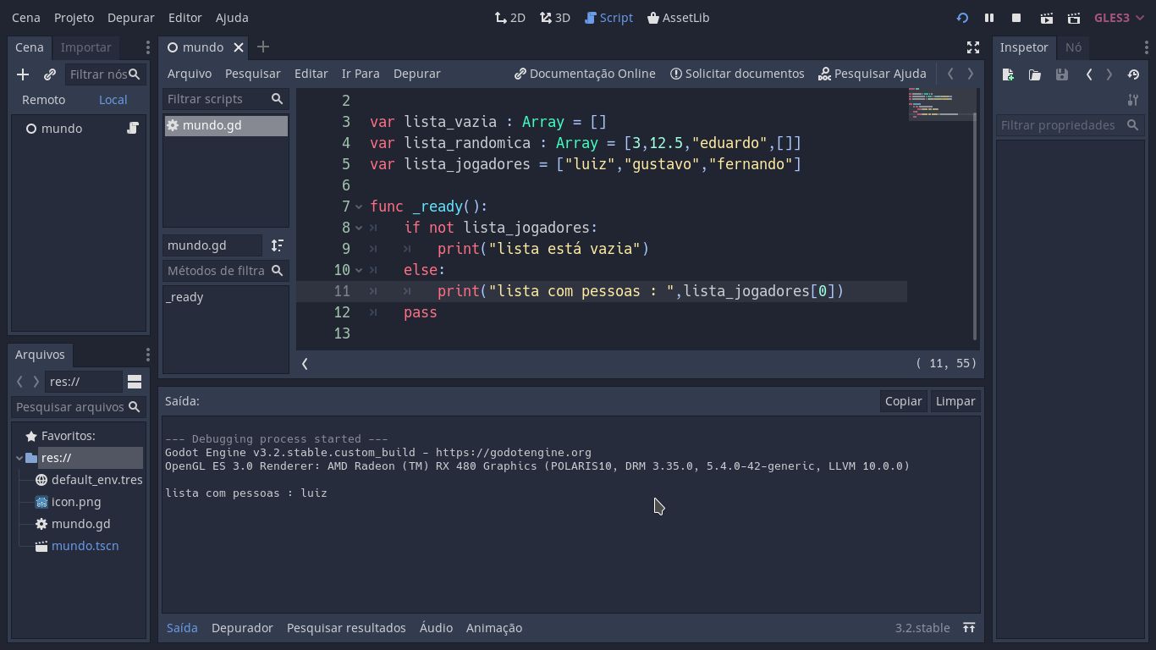Viewport: 1156px width, 650px height.
Task: Open the Scene dock options menu
Action: 147,47
